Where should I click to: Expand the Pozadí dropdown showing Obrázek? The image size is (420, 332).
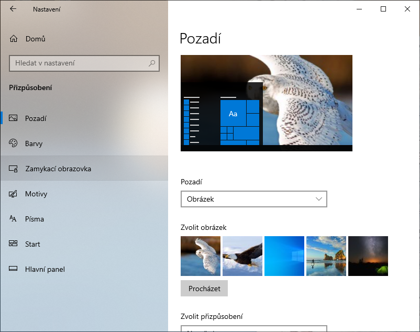coord(253,199)
